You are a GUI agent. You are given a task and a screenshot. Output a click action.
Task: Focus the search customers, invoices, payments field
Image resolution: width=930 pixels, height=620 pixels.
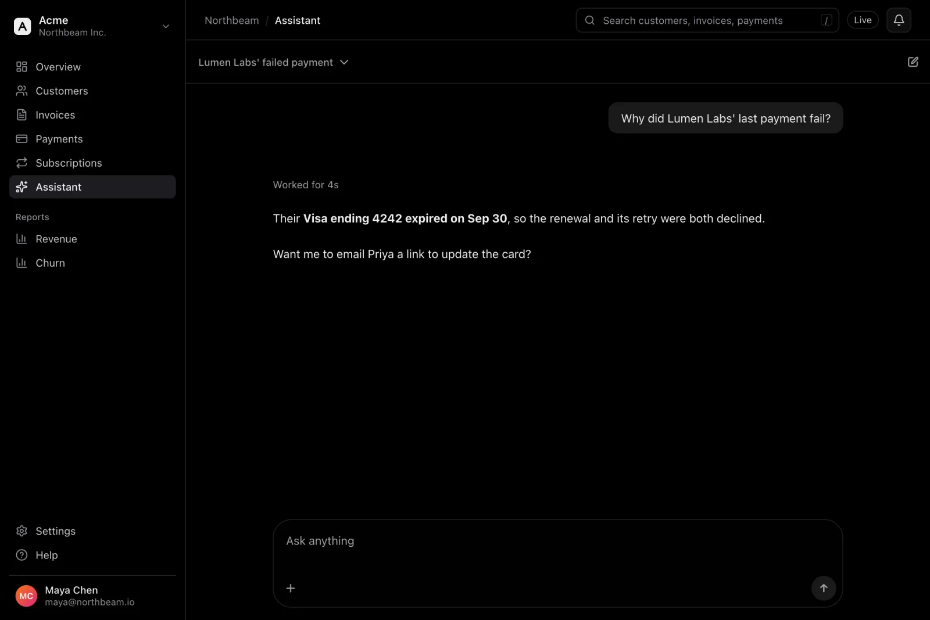(707, 20)
